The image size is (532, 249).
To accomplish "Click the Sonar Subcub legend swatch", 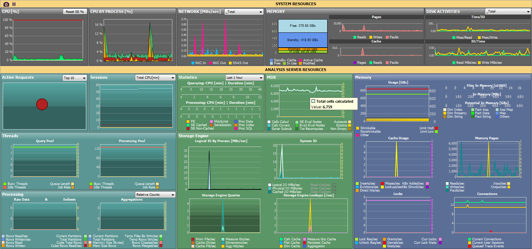I will (269, 129).
